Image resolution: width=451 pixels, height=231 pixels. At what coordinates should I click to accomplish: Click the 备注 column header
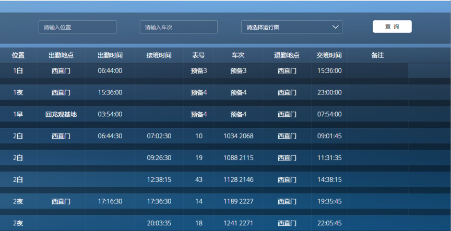point(377,55)
